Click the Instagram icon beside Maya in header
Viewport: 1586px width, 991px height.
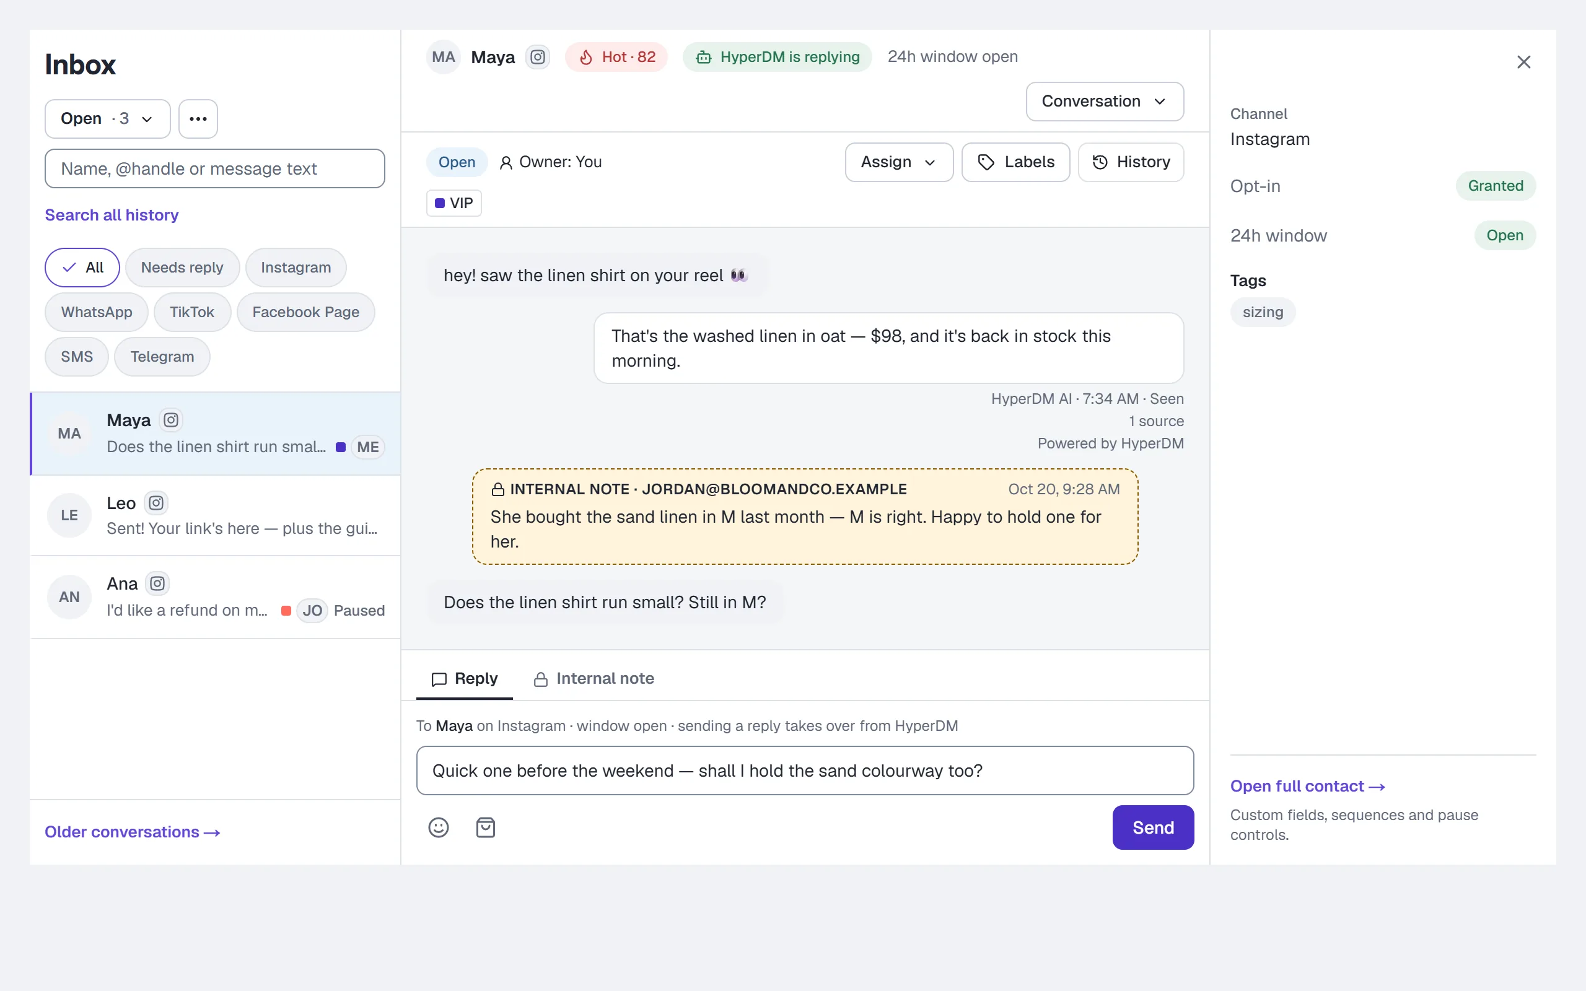[537, 57]
